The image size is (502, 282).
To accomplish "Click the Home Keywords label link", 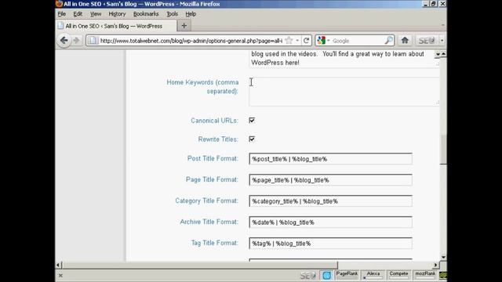I will (x=202, y=87).
